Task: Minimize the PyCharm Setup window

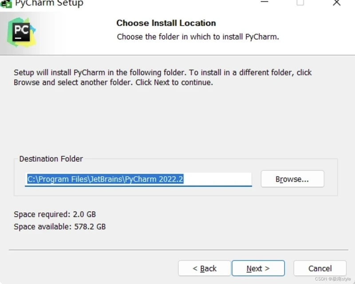Action: (264, 2)
